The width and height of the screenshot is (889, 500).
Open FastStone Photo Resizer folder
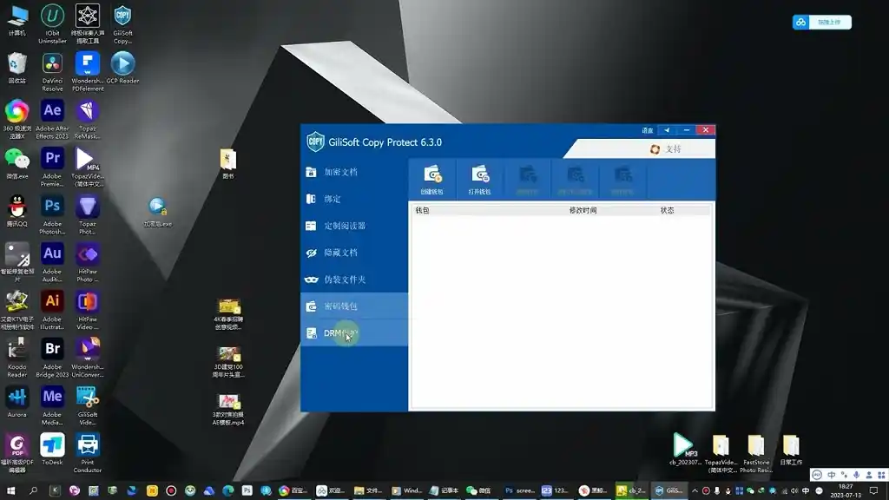click(756, 453)
